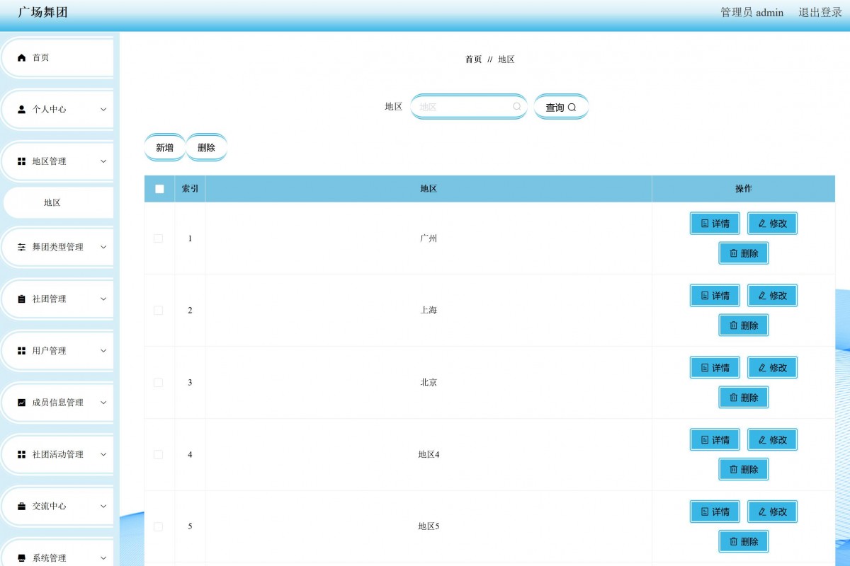
Task: Expand the 社团活动管理 menu chevron
Action: [x=103, y=454]
